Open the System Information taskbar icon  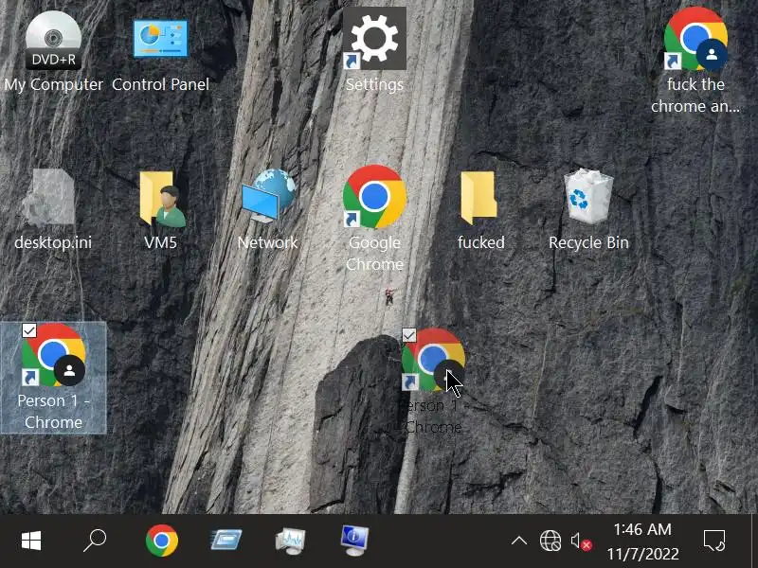pyautogui.click(x=354, y=541)
